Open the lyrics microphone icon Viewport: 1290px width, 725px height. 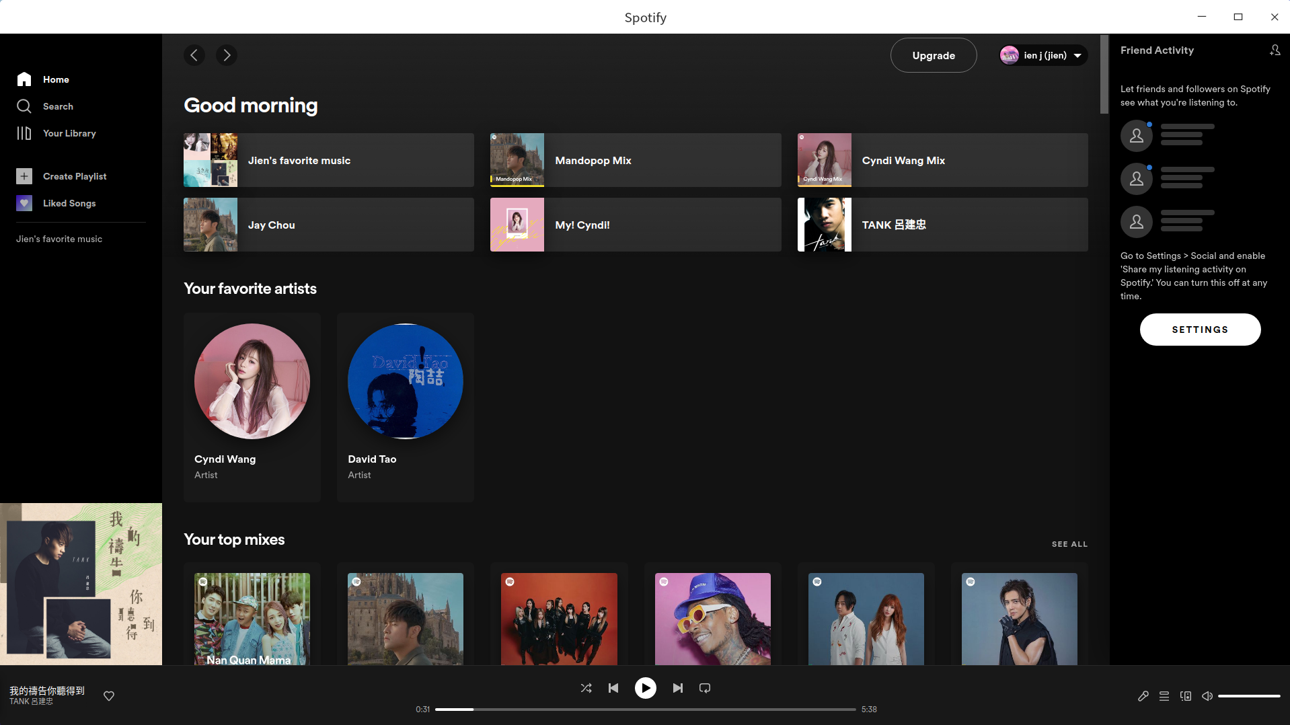pos(1143,696)
